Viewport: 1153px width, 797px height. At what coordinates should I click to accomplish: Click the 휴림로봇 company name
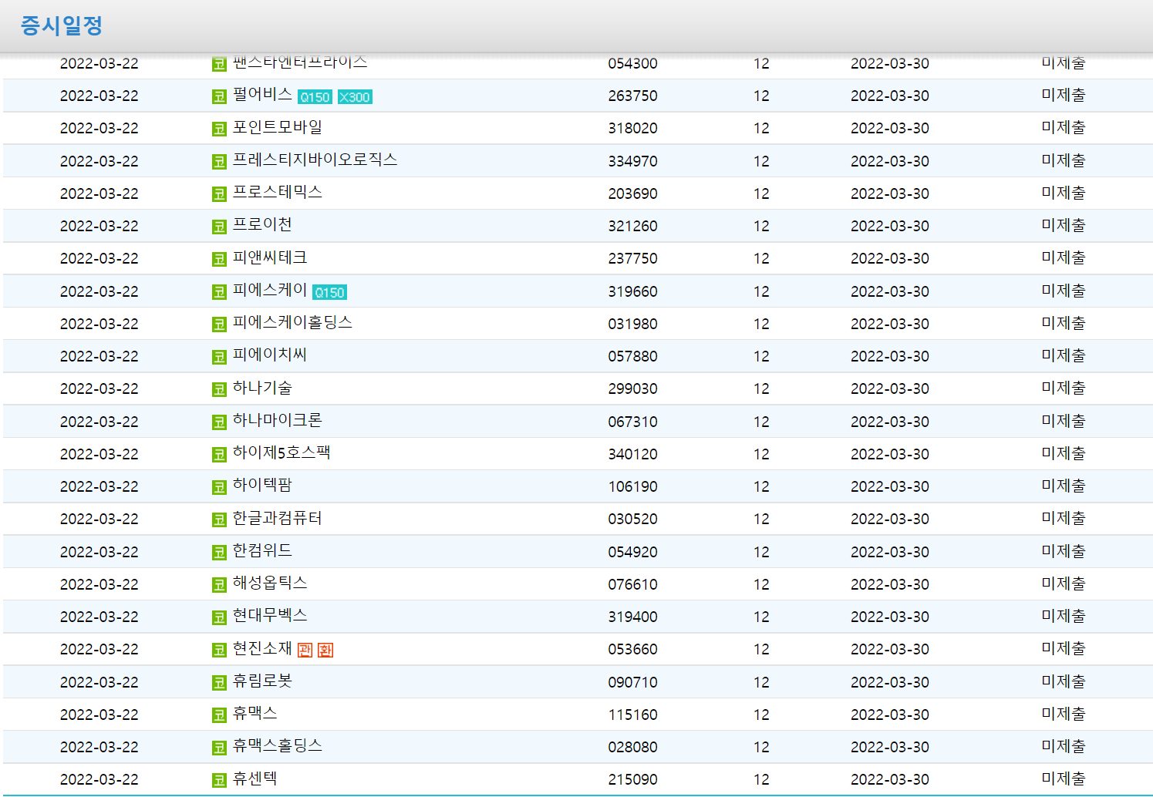click(x=262, y=681)
